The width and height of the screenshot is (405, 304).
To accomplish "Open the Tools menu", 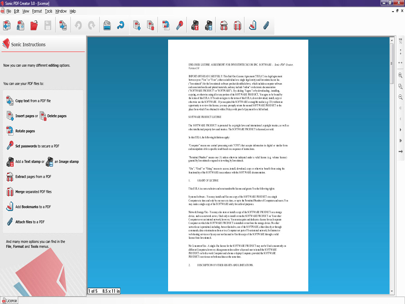I will click(x=49, y=11).
